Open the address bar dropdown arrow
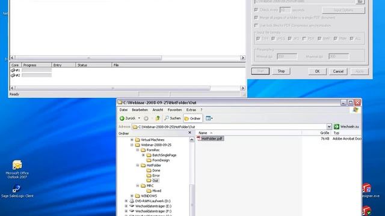Image resolution: width=385 pixels, height=216 pixels. [329, 127]
